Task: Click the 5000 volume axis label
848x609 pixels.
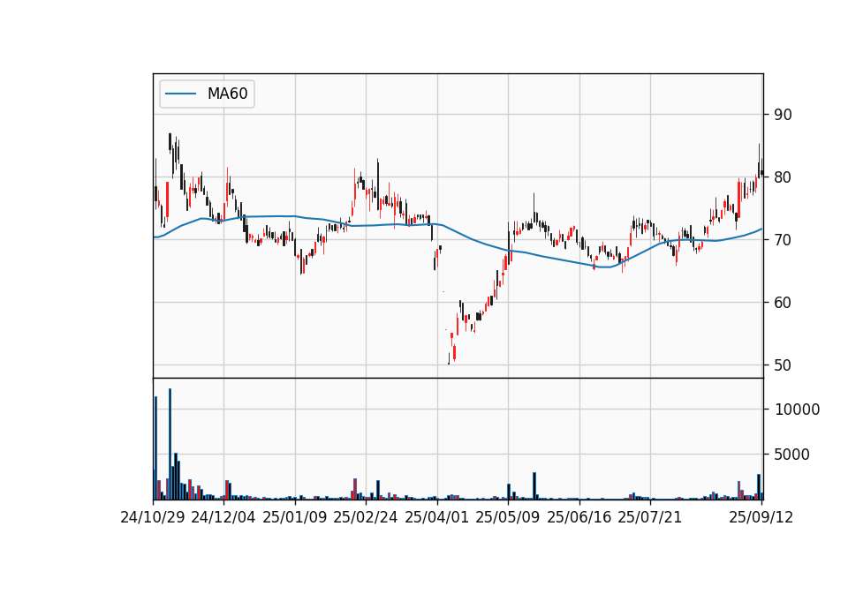Action: tap(792, 455)
